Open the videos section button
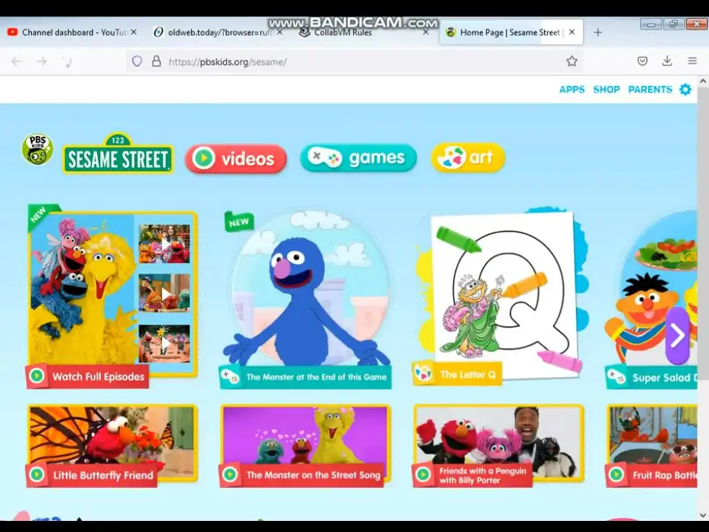709x532 pixels. point(235,159)
